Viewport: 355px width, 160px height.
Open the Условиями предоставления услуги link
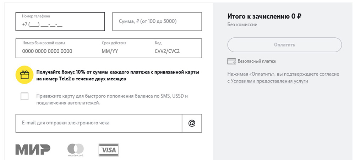(269, 81)
